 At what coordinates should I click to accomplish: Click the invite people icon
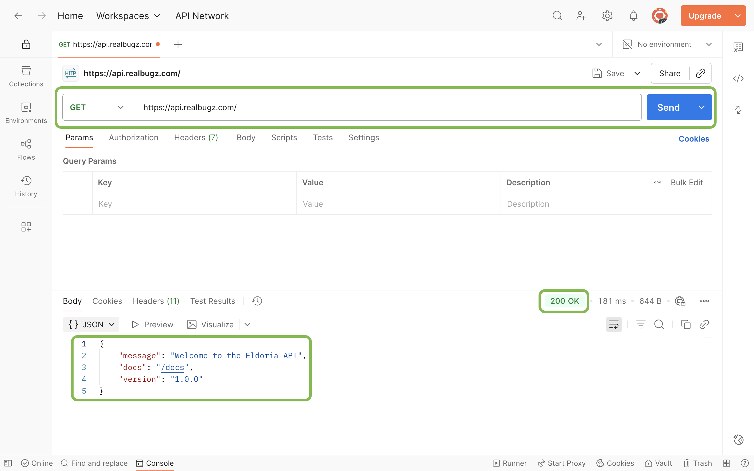[x=581, y=16]
